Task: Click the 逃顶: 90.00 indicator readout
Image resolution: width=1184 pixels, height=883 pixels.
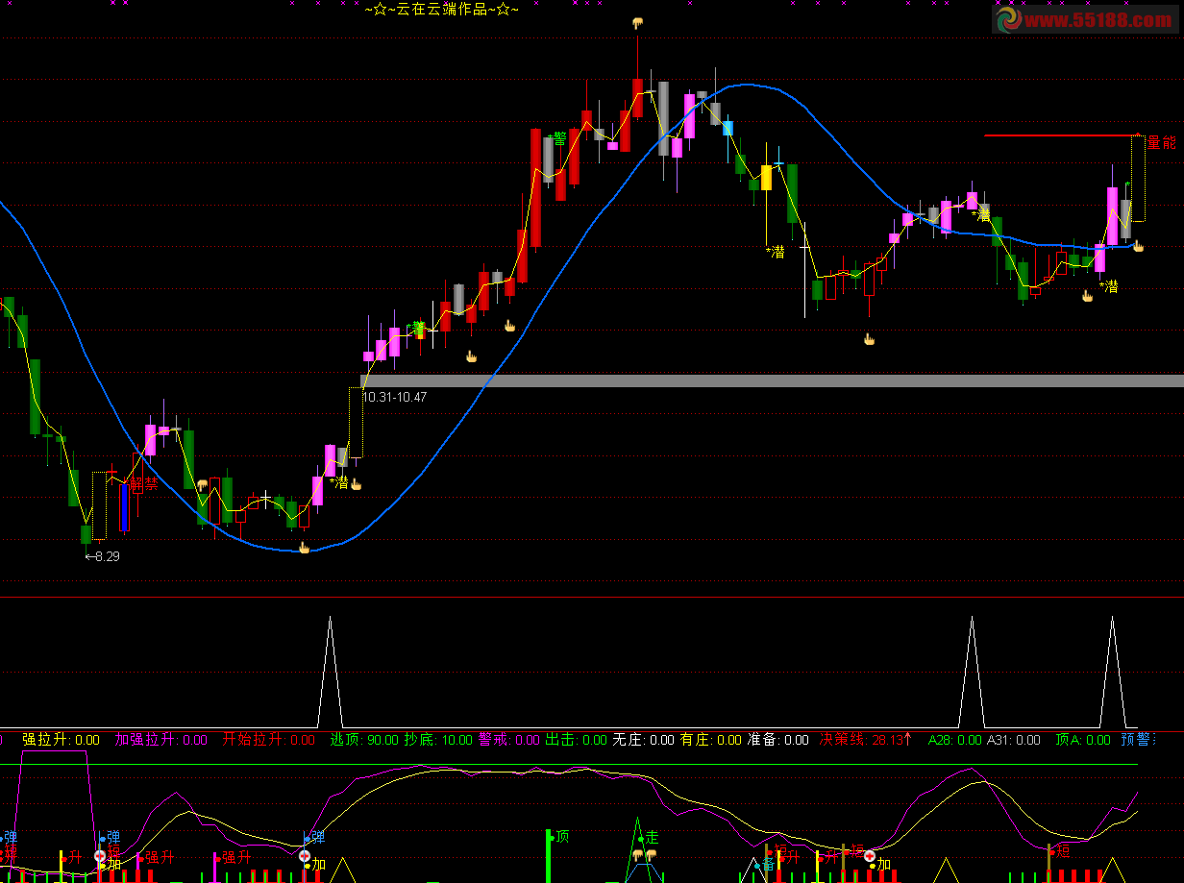Action: (365, 740)
